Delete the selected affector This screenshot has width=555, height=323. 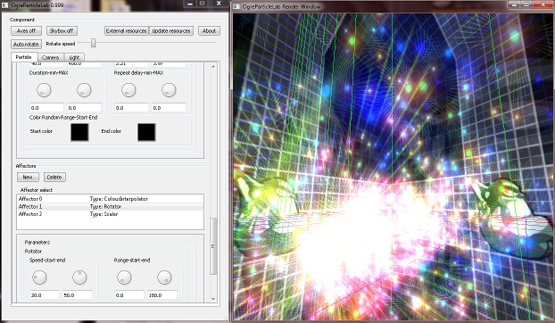pyautogui.click(x=54, y=177)
